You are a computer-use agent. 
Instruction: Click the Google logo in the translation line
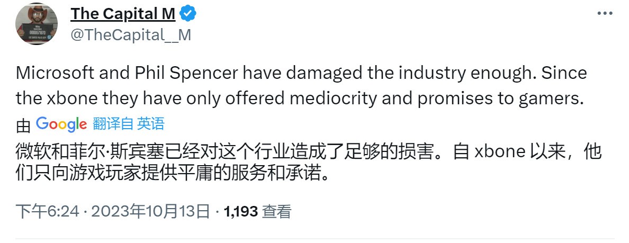61,124
